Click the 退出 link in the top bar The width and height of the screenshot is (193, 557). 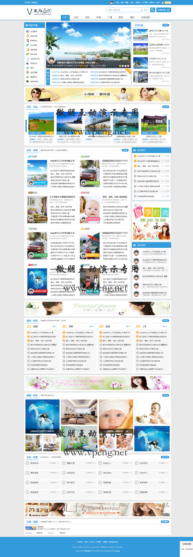click(x=158, y=2)
